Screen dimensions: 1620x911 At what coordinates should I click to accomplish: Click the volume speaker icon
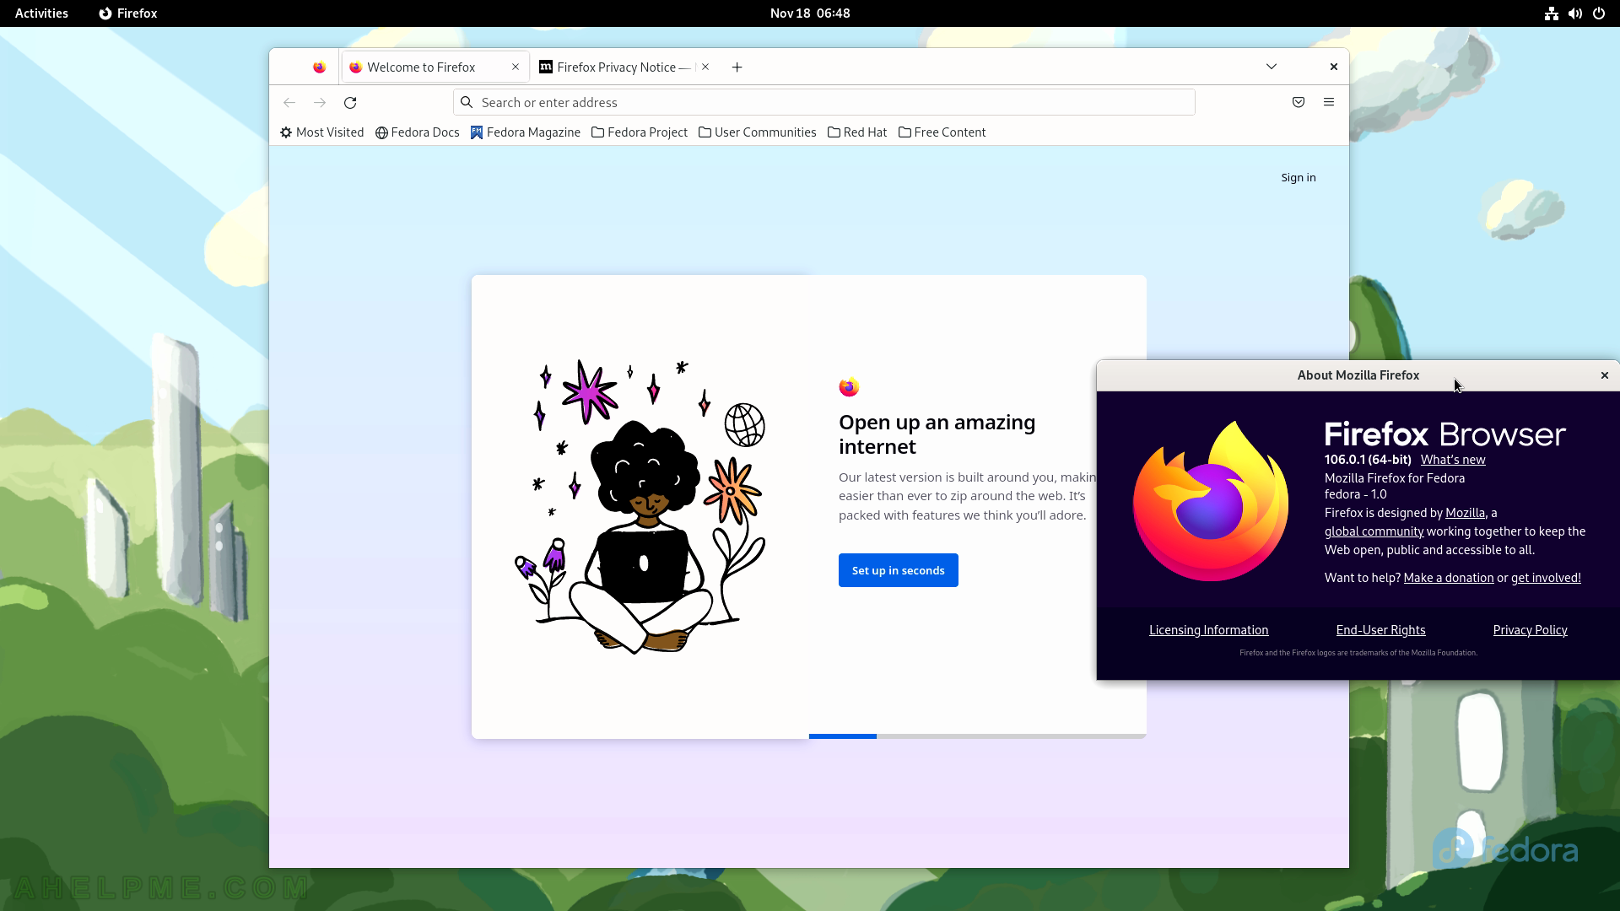[x=1575, y=13]
